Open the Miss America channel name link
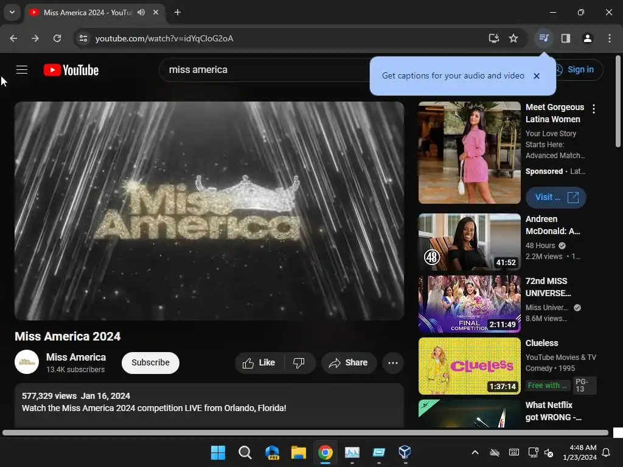Screen dimensions: 623x467 point(76,357)
